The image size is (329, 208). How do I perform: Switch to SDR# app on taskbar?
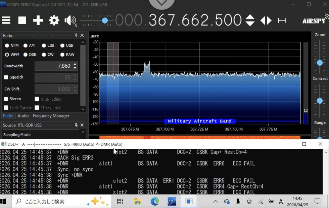pyautogui.click(x=172, y=202)
